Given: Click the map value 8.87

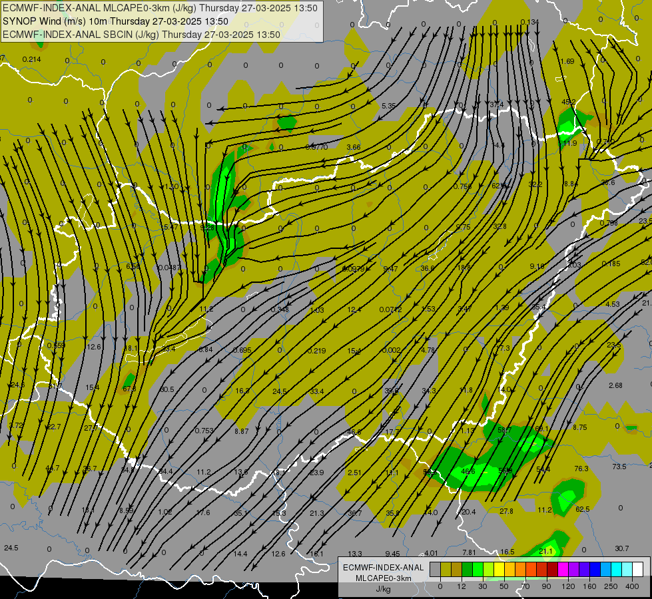Looking at the screenshot, I should pos(242,431).
